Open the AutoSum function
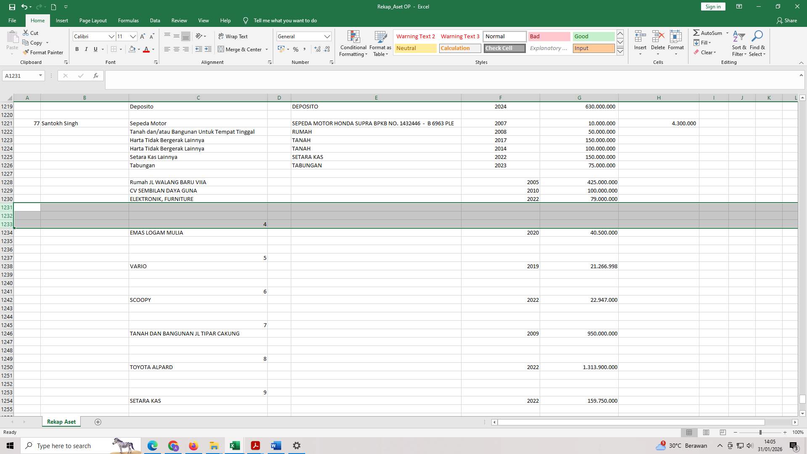 click(x=710, y=32)
